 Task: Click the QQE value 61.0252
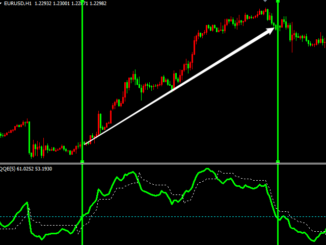[25, 169]
